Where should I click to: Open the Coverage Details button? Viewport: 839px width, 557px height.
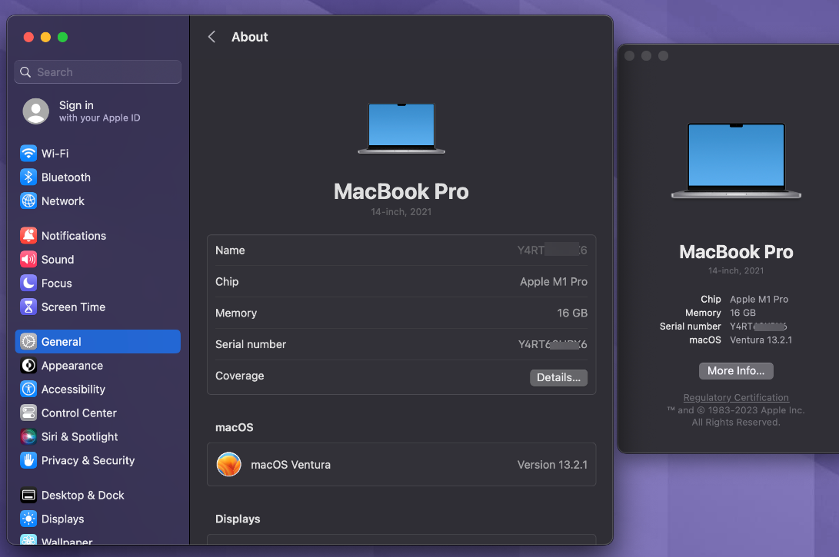pyautogui.click(x=558, y=377)
